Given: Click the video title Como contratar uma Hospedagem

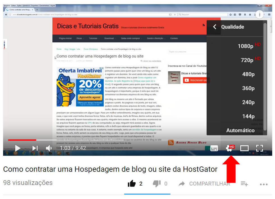Looking at the screenshot, I should [x=110, y=169].
